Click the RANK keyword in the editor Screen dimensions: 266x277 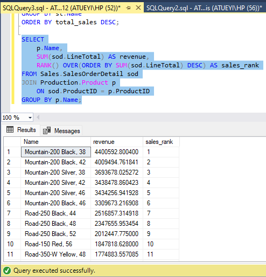pyautogui.click(x=44, y=65)
